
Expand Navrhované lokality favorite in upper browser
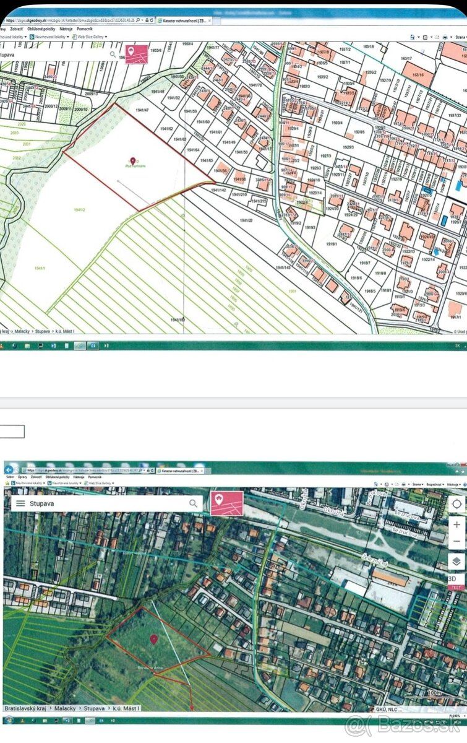(49, 37)
